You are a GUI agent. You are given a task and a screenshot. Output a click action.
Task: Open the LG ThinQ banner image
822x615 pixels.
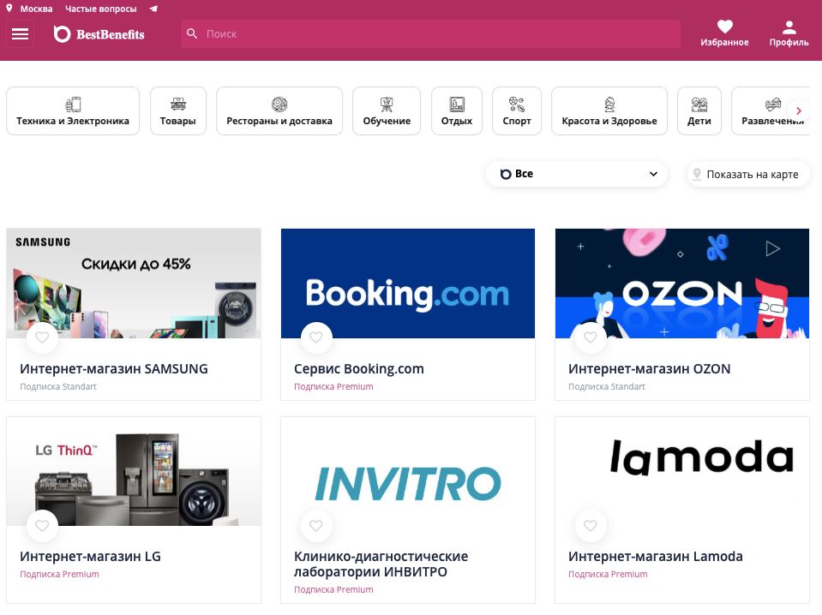click(134, 471)
